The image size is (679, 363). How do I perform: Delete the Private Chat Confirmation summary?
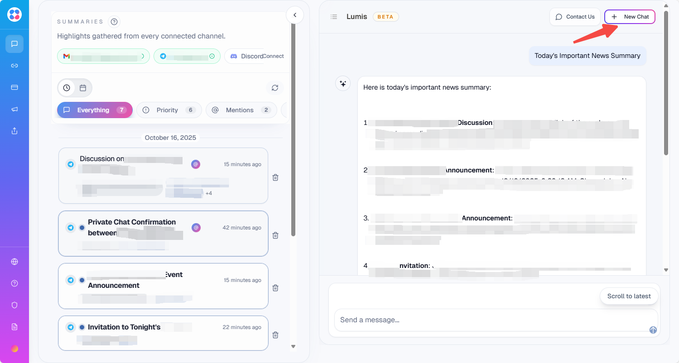275,235
